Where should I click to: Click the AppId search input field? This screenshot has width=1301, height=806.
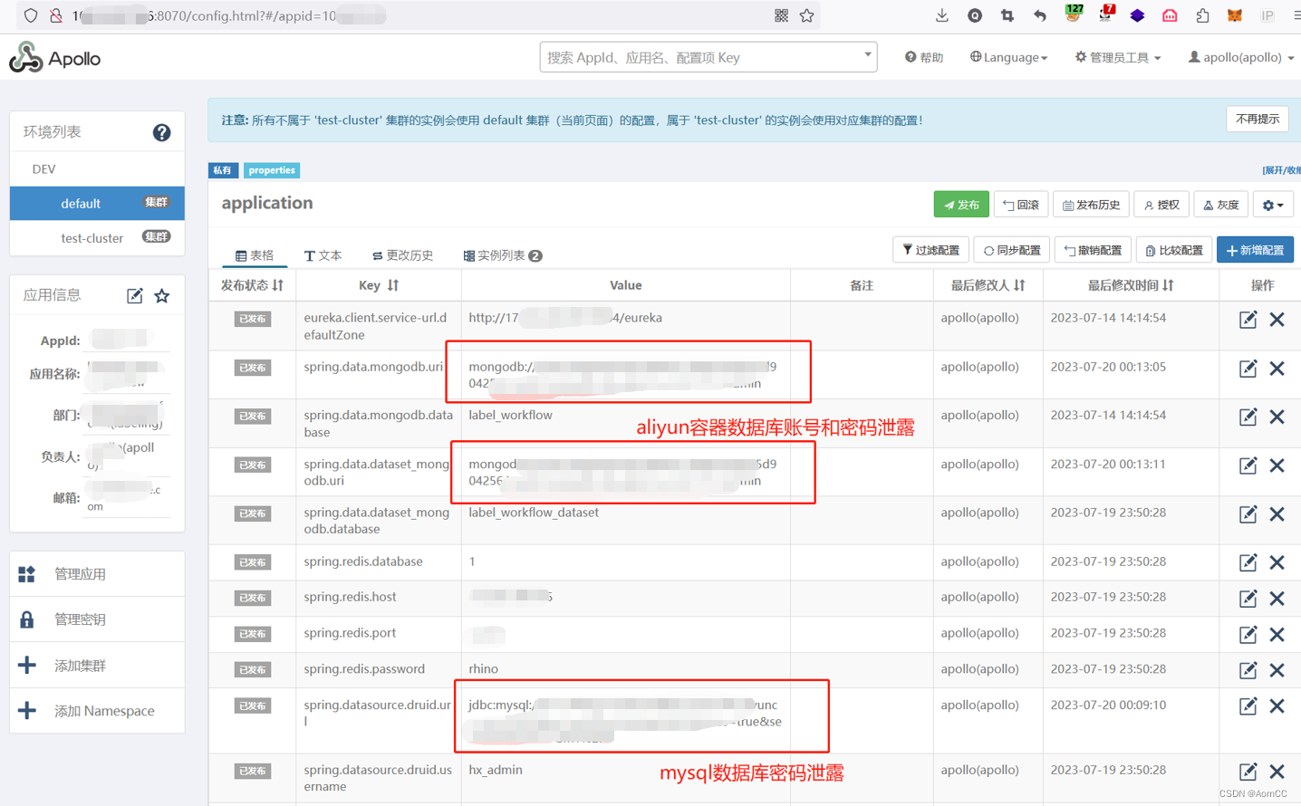707,56
